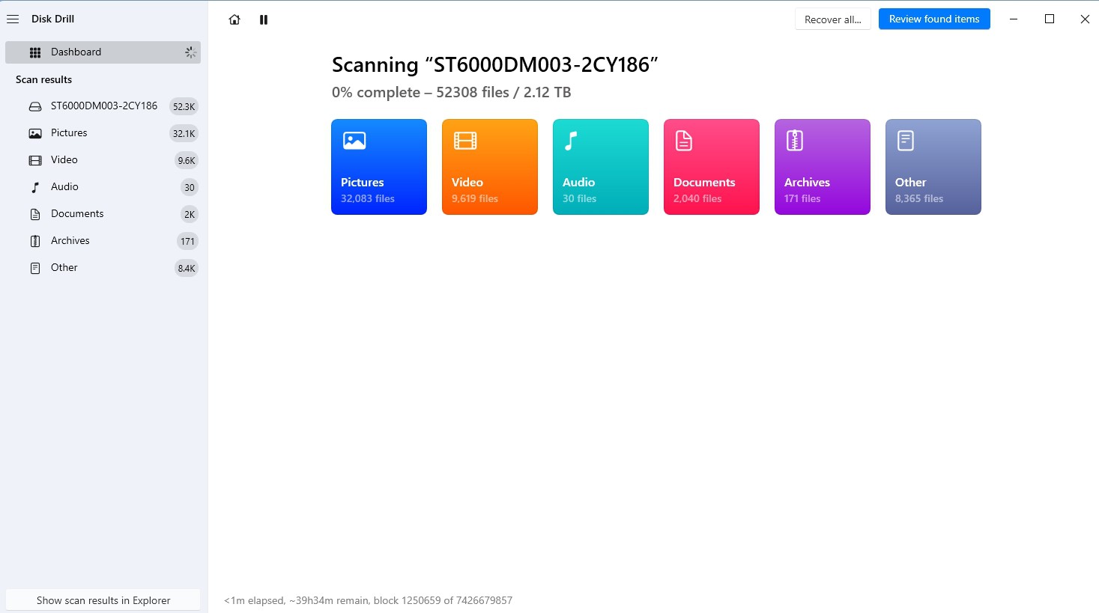Click the 52.3K count badge

tap(184, 106)
